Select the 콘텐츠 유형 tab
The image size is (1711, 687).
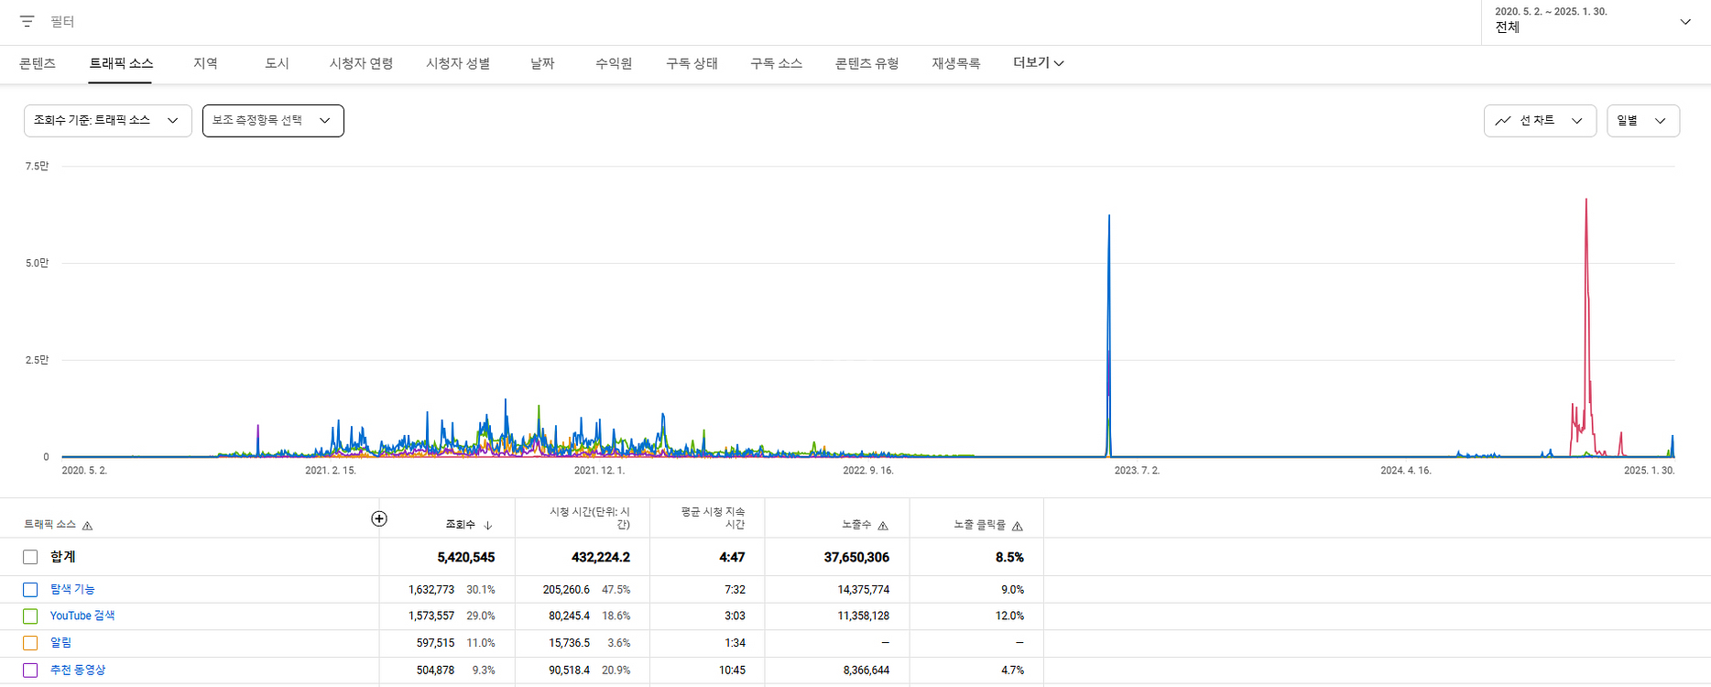click(866, 63)
